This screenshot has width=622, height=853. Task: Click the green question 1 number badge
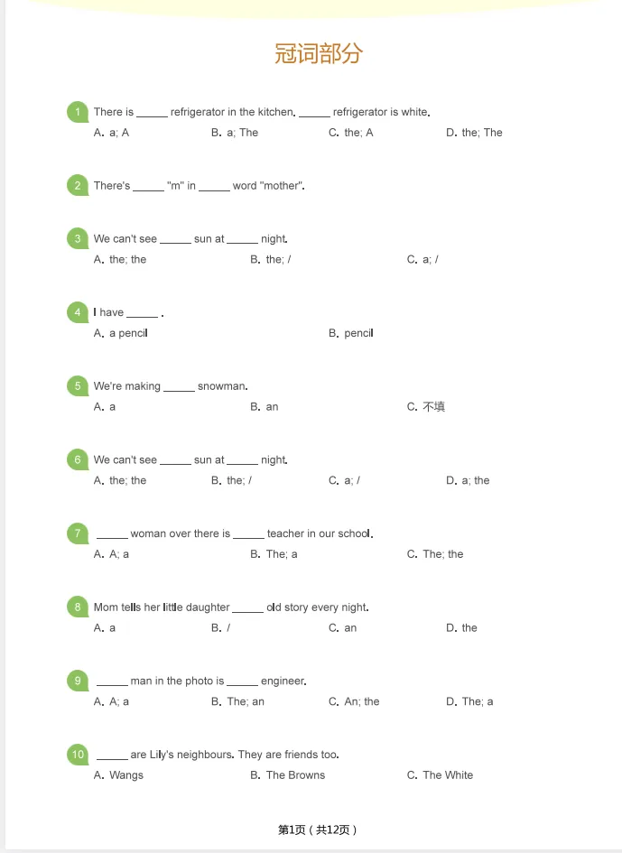coord(78,112)
